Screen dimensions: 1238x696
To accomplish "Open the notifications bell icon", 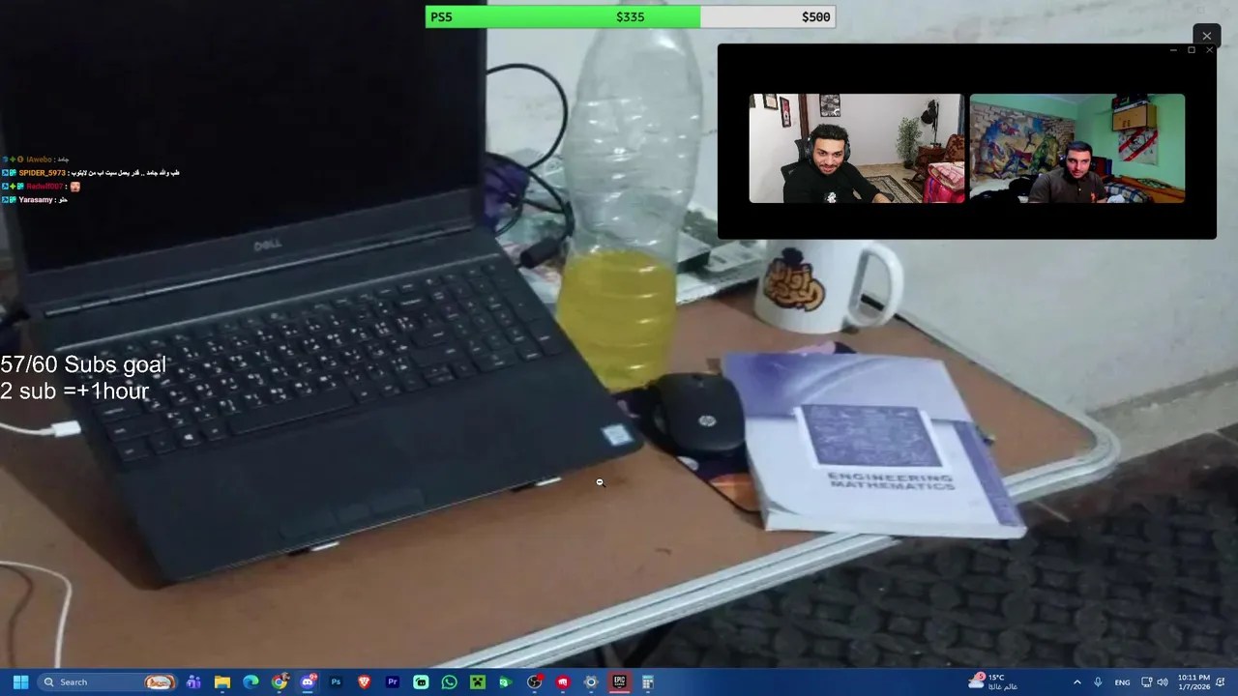I will coord(1221,681).
